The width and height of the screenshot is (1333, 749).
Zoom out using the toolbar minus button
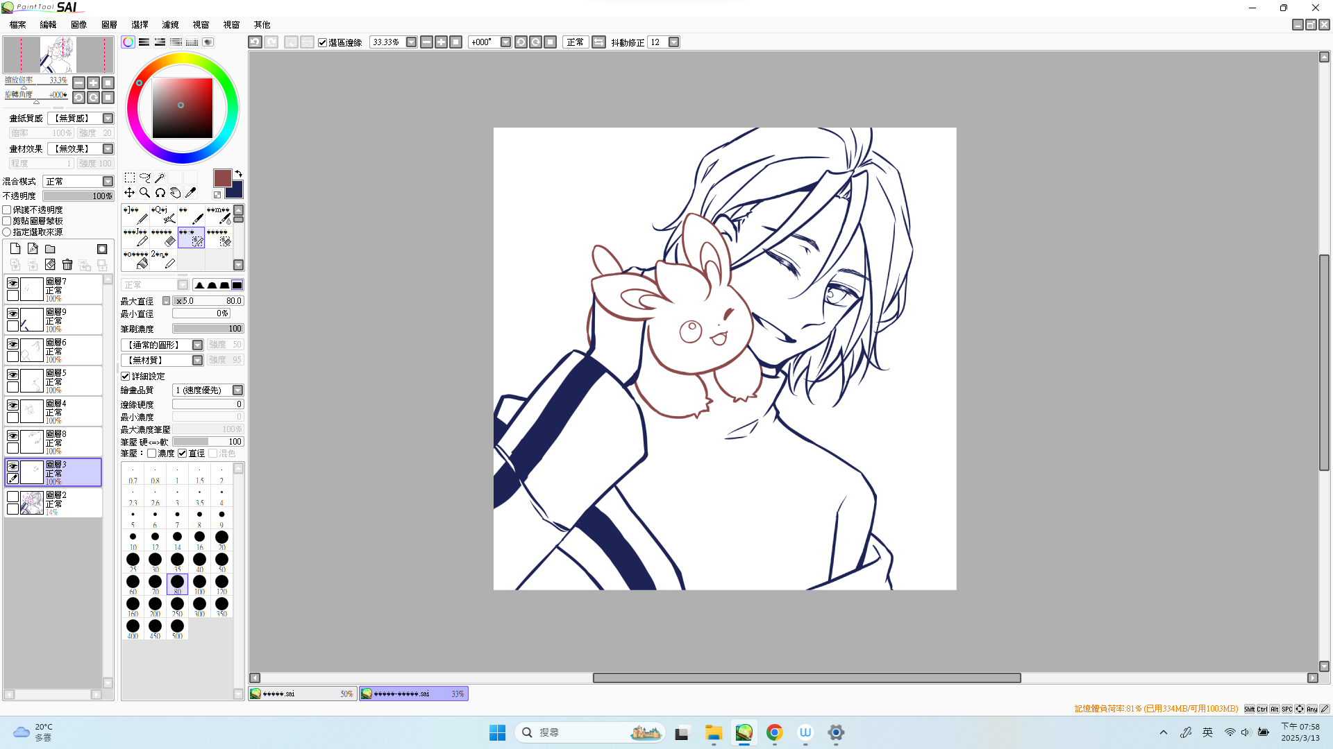(x=426, y=42)
